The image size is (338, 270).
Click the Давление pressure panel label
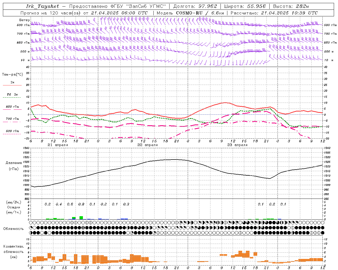click(x=14, y=163)
